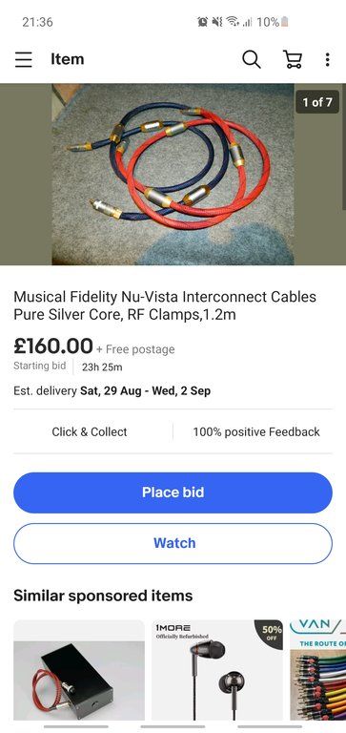Image resolution: width=346 pixels, height=733 pixels.
Task: Tap the battery indicator icon
Action: (x=284, y=22)
